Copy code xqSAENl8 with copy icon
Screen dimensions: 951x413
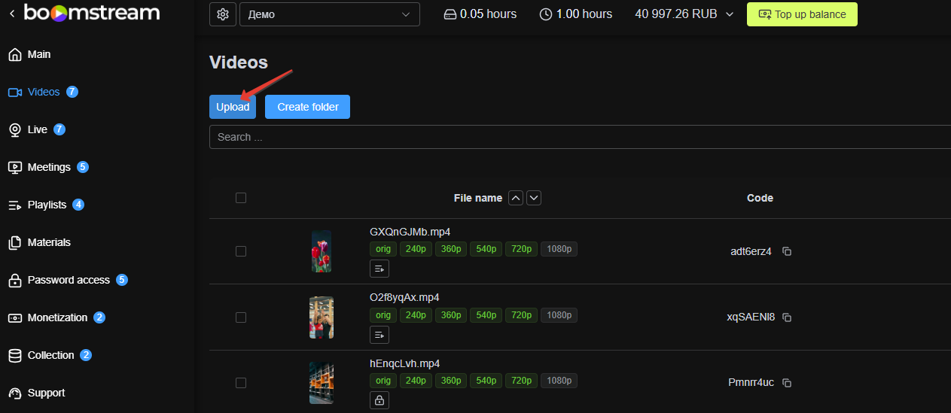[x=787, y=317]
